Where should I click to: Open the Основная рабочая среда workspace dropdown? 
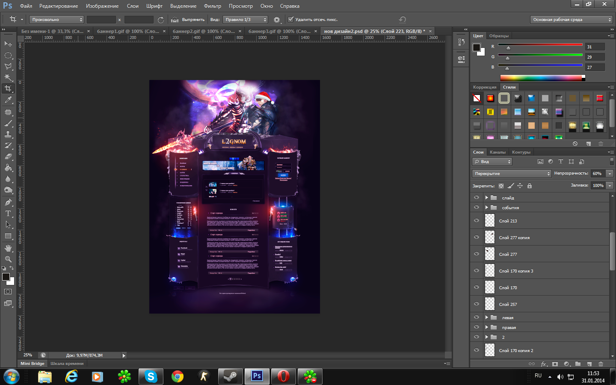572,20
